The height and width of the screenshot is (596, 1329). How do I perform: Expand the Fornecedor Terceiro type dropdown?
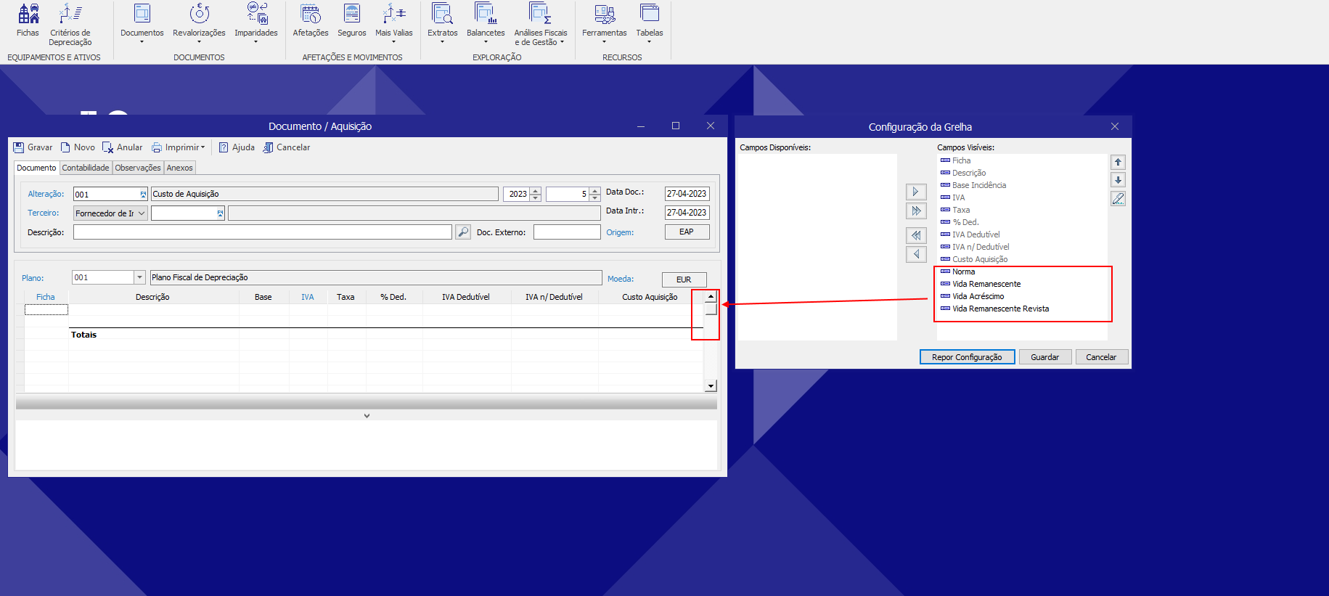142,213
